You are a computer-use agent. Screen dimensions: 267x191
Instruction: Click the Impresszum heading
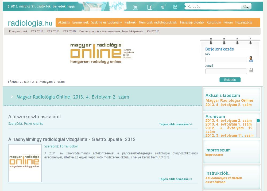point(218,150)
